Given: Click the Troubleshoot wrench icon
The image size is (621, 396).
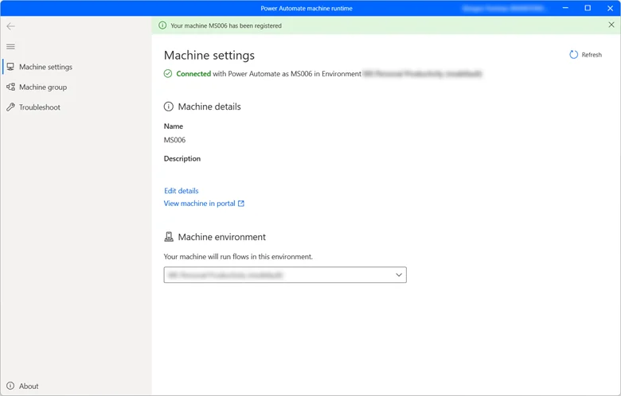Looking at the screenshot, I should pos(10,107).
